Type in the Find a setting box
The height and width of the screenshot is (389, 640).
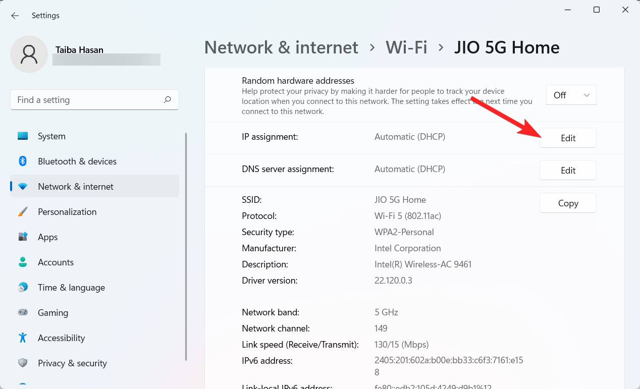click(x=88, y=100)
